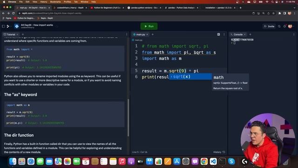Toggle the sidebar panel icon at top left
The height and width of the screenshot is (168, 298).
(3, 26)
